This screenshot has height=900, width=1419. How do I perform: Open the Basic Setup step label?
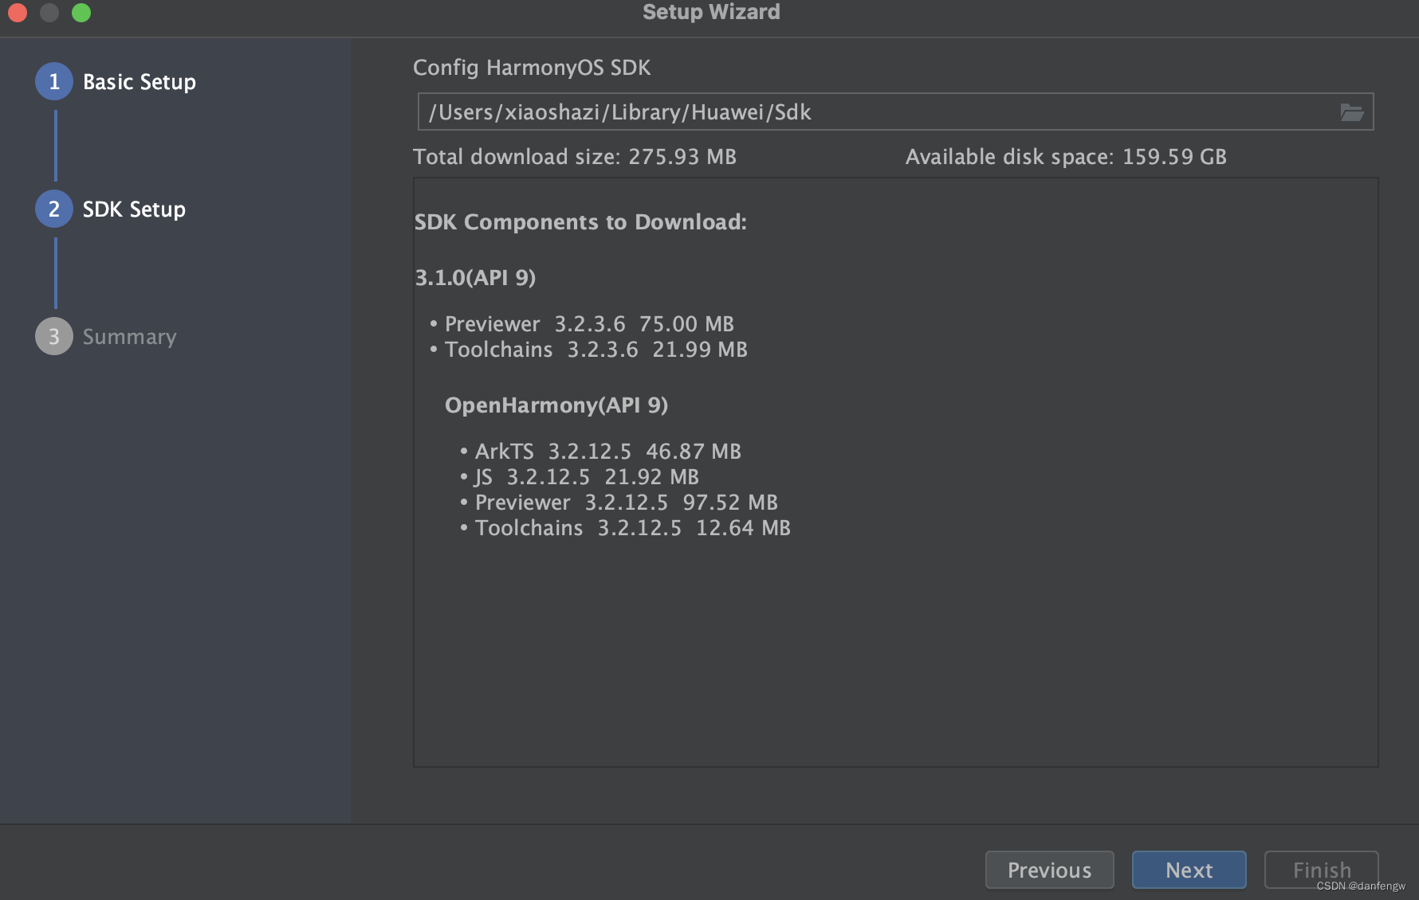pos(140,82)
